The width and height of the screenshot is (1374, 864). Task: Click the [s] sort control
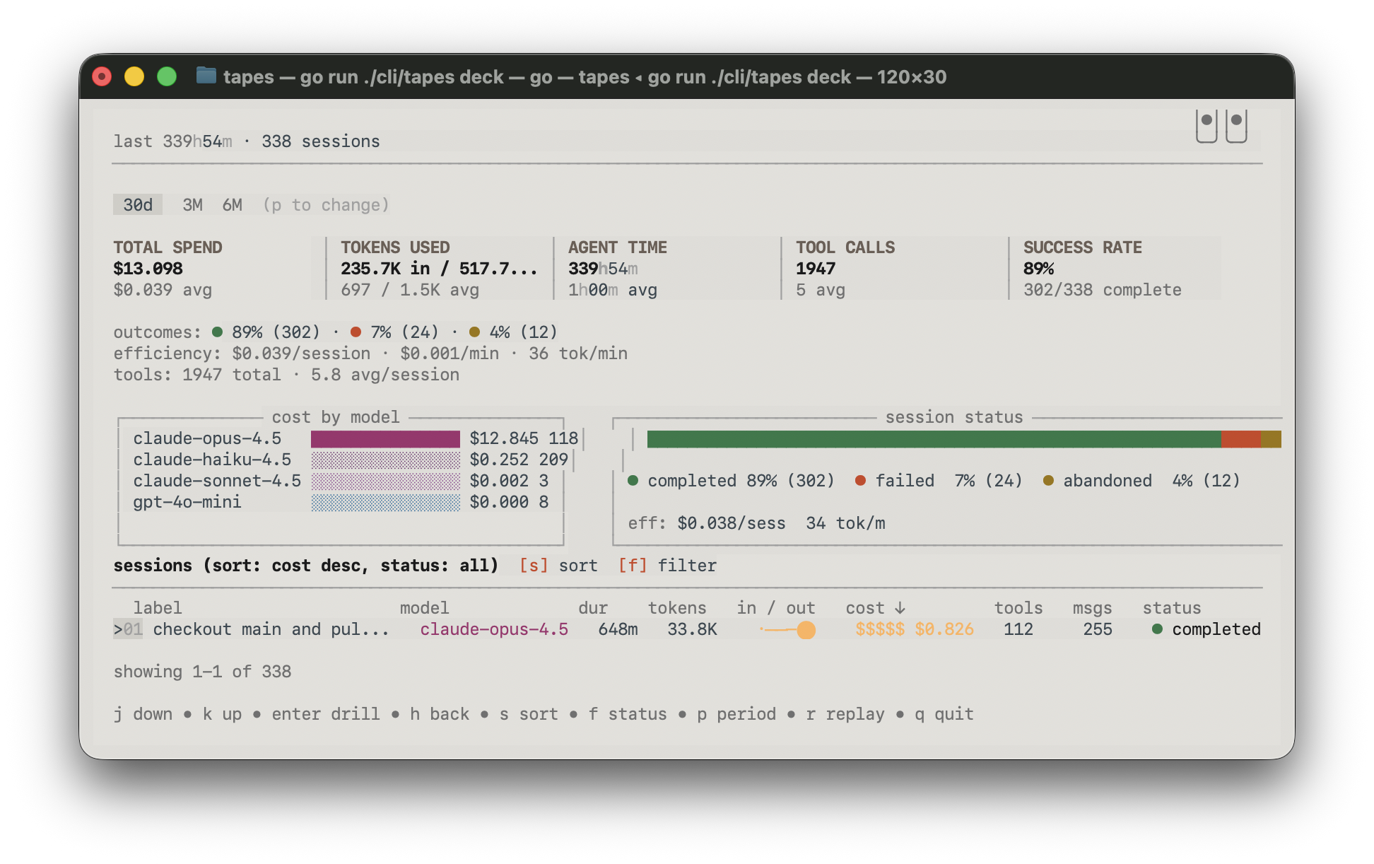coord(533,565)
